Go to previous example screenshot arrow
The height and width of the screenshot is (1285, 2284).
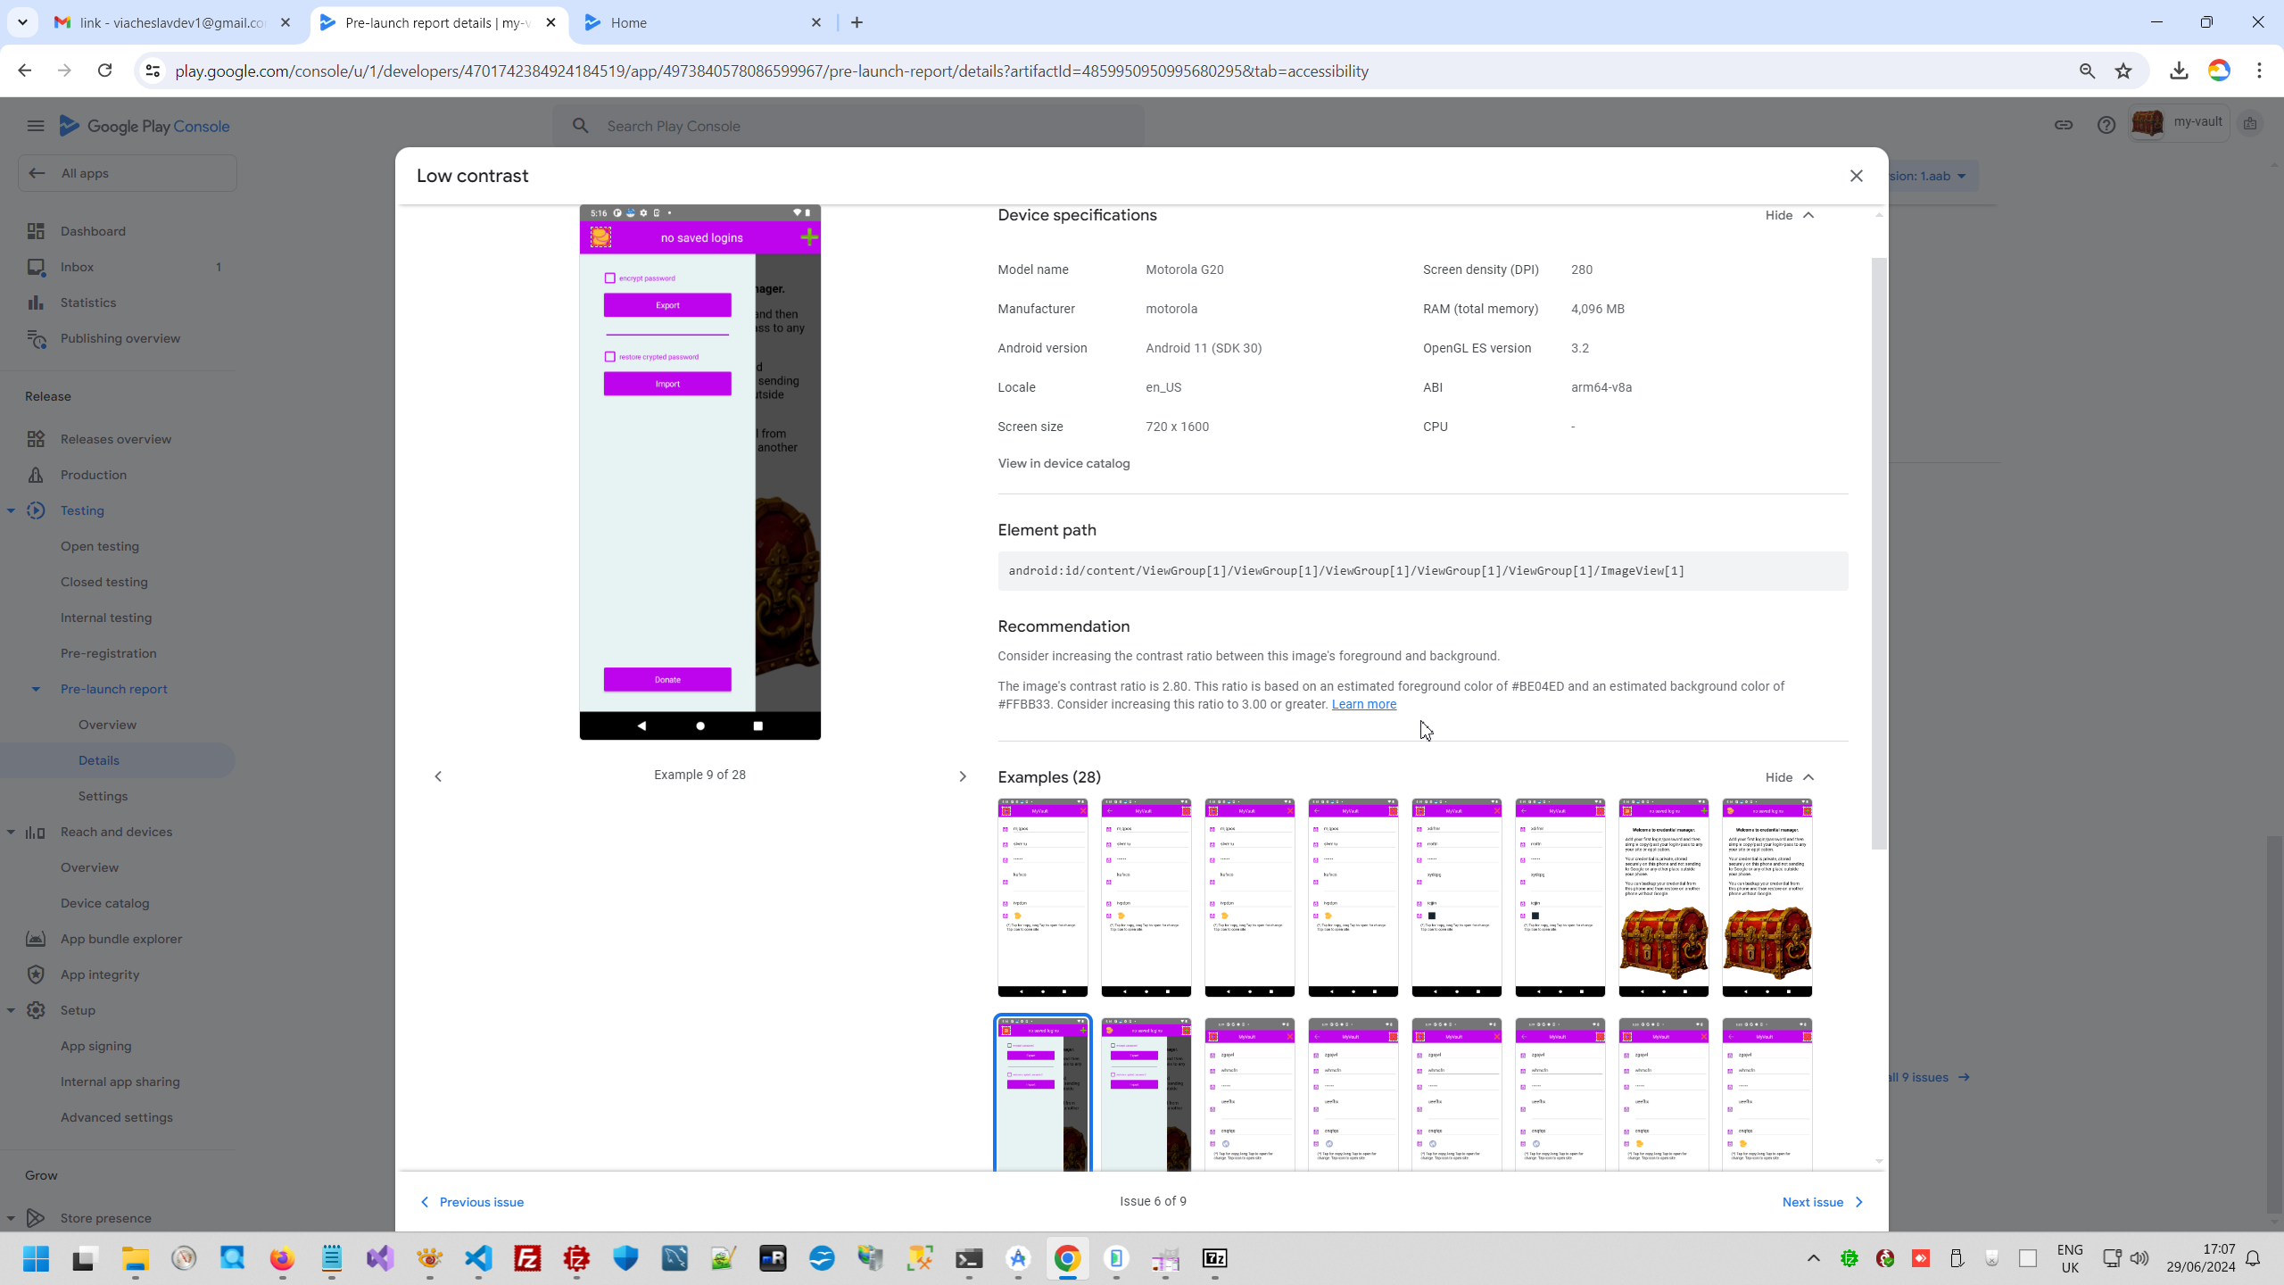pyautogui.click(x=438, y=776)
